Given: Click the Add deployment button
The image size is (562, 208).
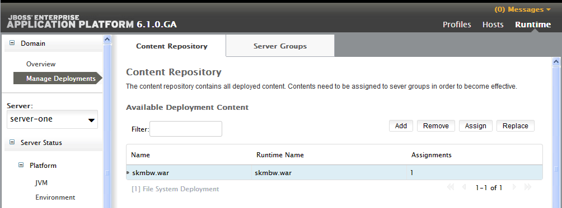Looking at the screenshot, I should point(401,125).
